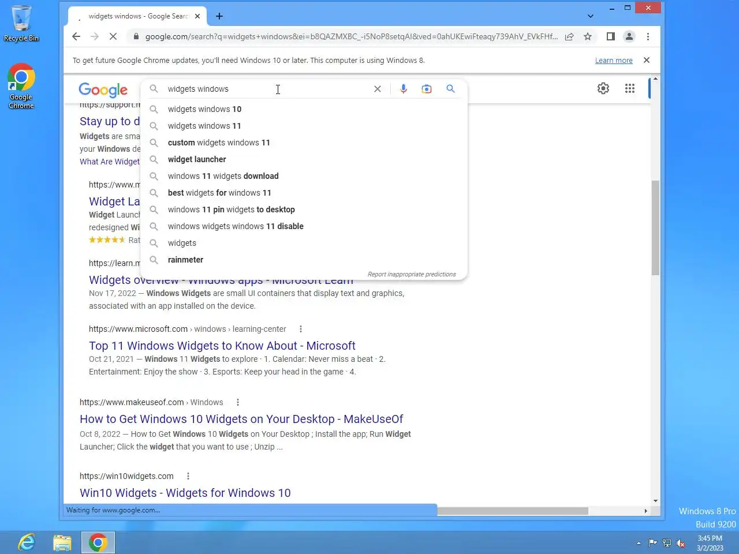Click the taskbar clock showing 3:45 PM
Screen dimensions: 739x554
point(710,543)
